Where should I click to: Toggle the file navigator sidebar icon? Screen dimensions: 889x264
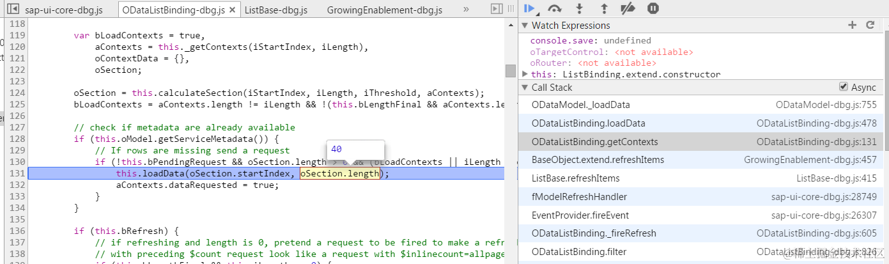click(13, 9)
